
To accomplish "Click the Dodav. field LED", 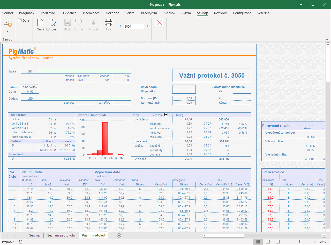I will tap(30, 98).
